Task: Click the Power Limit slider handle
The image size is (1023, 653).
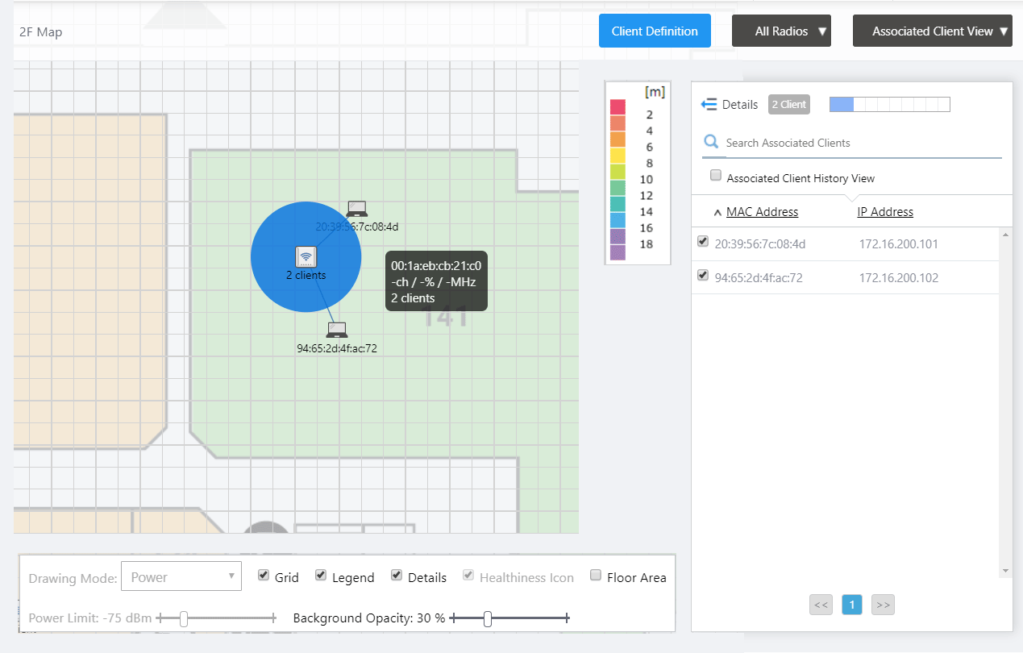Action: point(184,618)
